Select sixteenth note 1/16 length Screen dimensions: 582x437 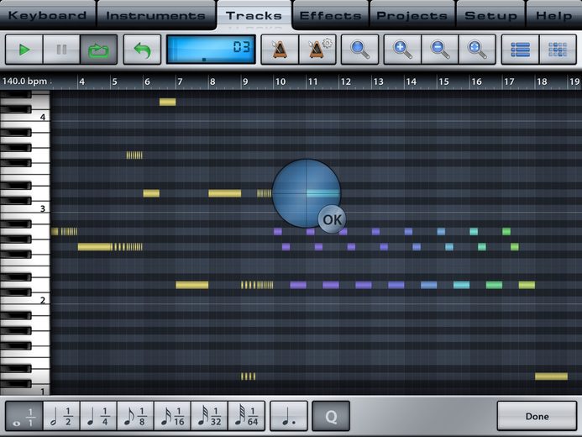173,416
